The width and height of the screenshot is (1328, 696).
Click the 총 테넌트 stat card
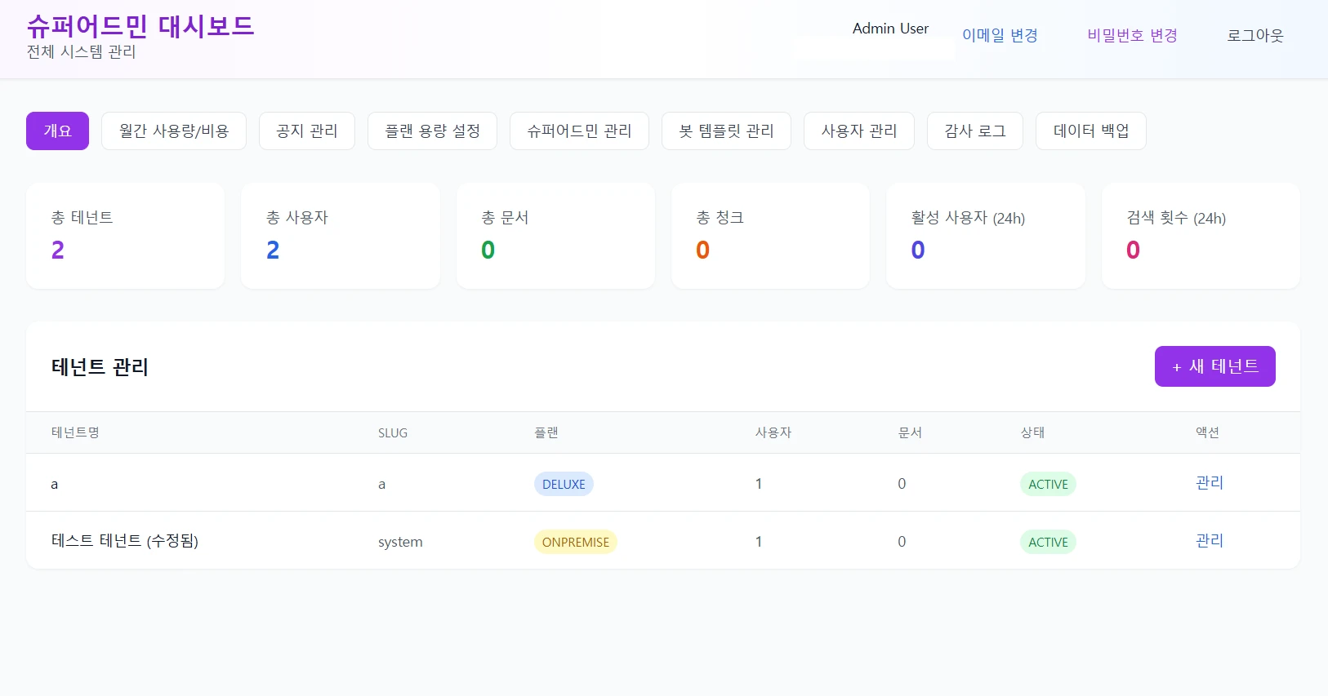point(126,236)
